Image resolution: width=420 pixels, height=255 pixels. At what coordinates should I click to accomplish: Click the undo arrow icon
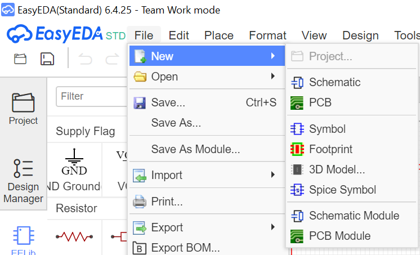[86, 59]
